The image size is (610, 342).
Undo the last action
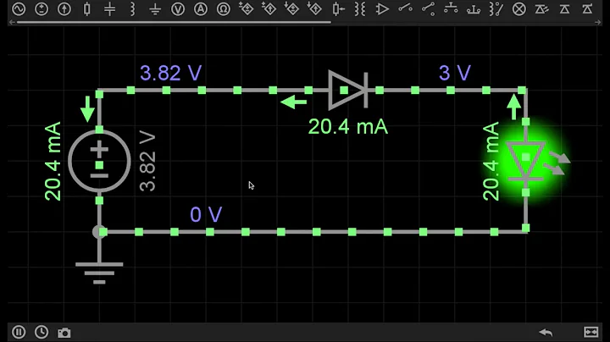(546, 333)
